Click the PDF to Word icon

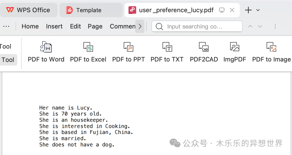click(46, 47)
